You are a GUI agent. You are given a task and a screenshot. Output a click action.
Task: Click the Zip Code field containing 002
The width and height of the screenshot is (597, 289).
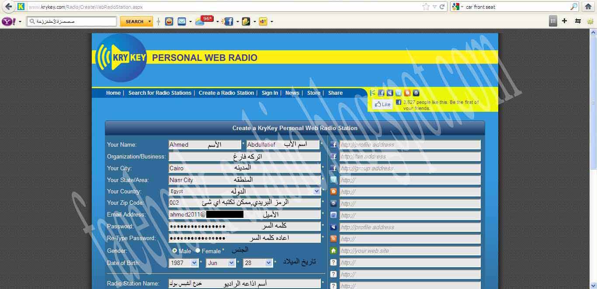(245, 203)
